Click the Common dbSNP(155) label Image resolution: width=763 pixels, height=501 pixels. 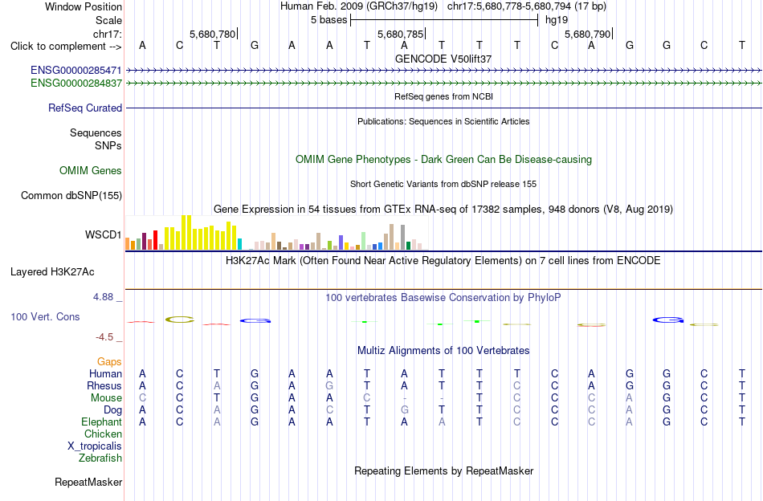[x=71, y=196]
